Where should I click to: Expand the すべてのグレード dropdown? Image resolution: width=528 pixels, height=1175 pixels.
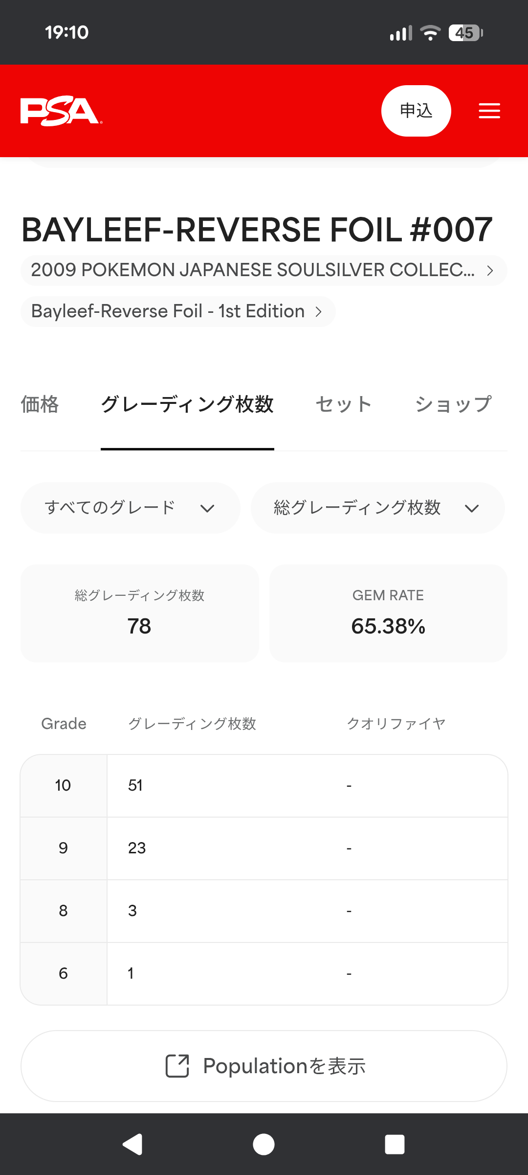pyautogui.click(x=130, y=508)
